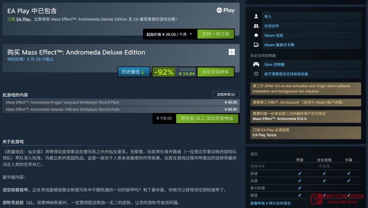Click the -92% discount badge
368x208 pixels.
pyautogui.click(x=164, y=72)
